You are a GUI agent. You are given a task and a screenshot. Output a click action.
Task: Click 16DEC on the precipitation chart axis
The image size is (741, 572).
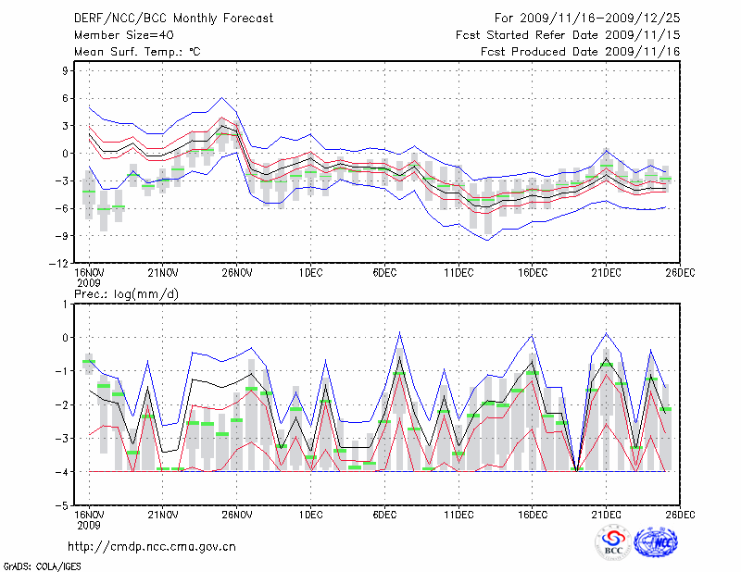[533, 515]
